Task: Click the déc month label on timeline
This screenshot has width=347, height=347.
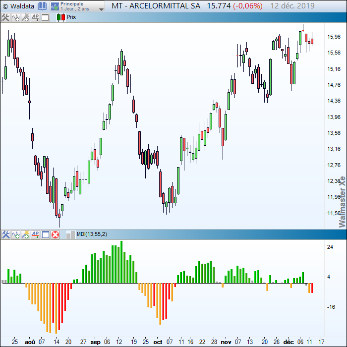Action: pos(289,342)
